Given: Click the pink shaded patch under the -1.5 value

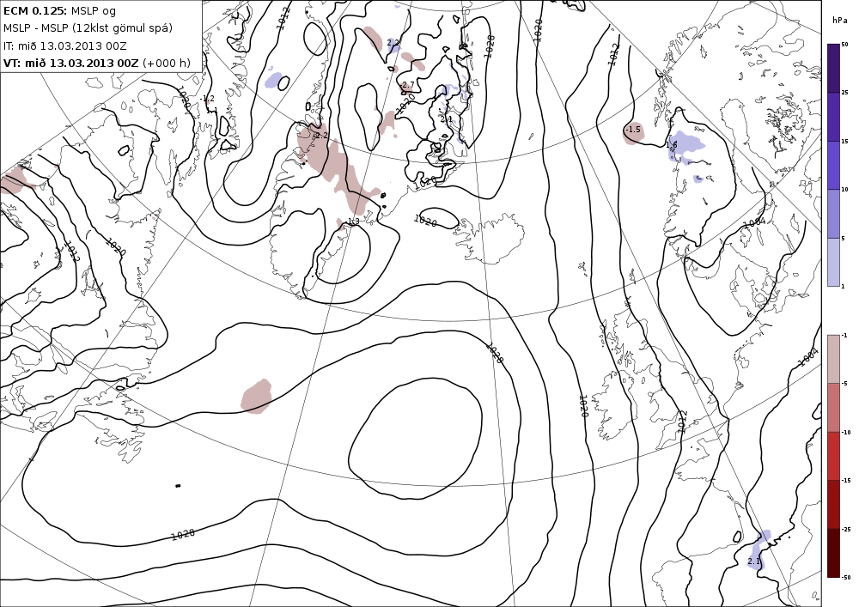Looking at the screenshot, I should pyautogui.click(x=634, y=133).
